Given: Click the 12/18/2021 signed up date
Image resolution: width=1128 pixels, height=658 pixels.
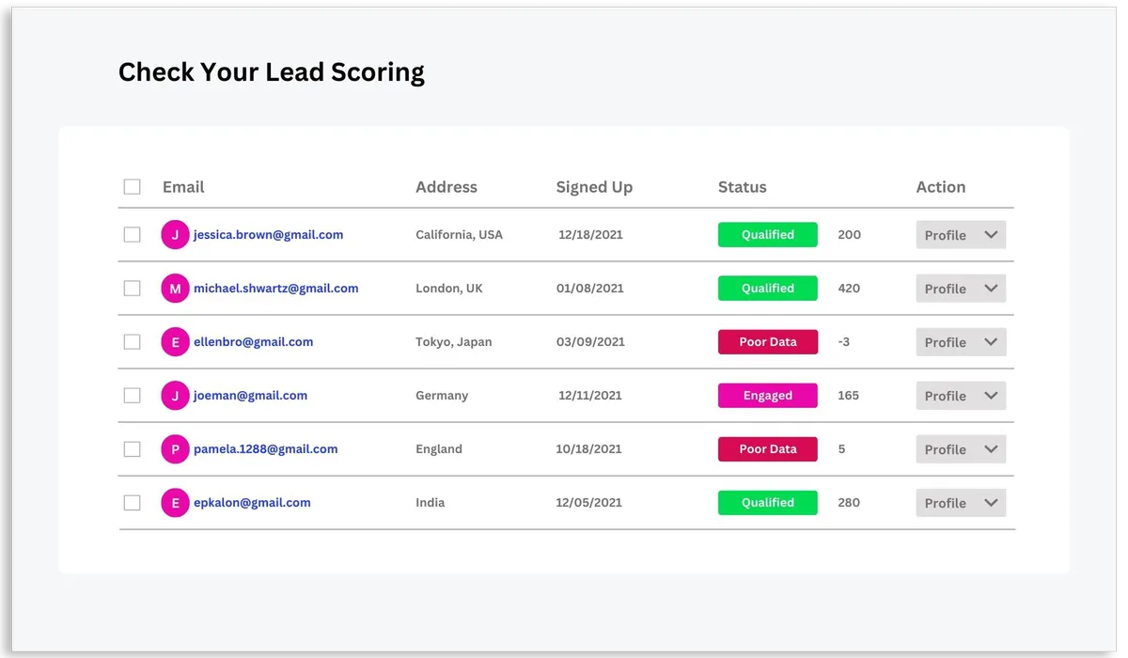Looking at the screenshot, I should tap(590, 235).
